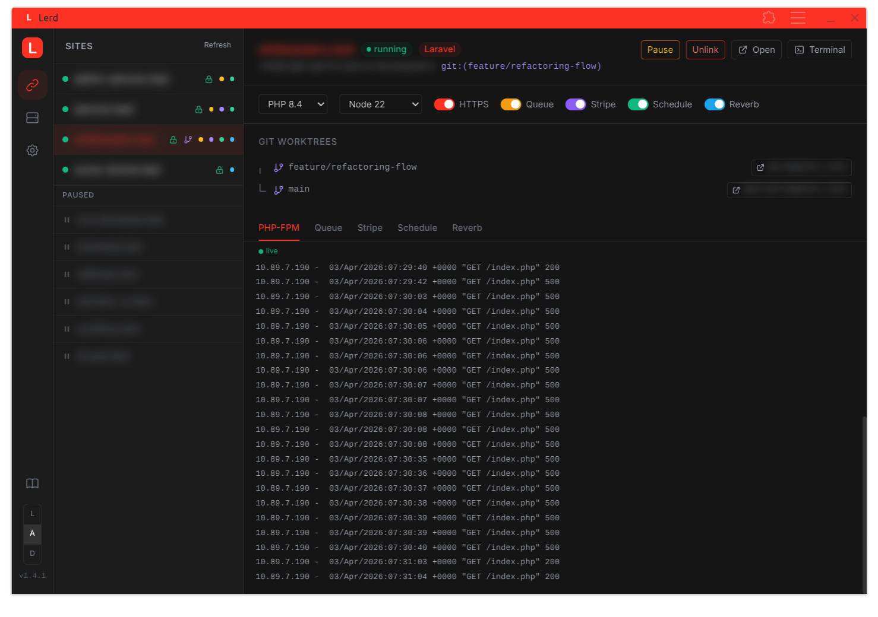Select the D dark theme option

(x=32, y=554)
